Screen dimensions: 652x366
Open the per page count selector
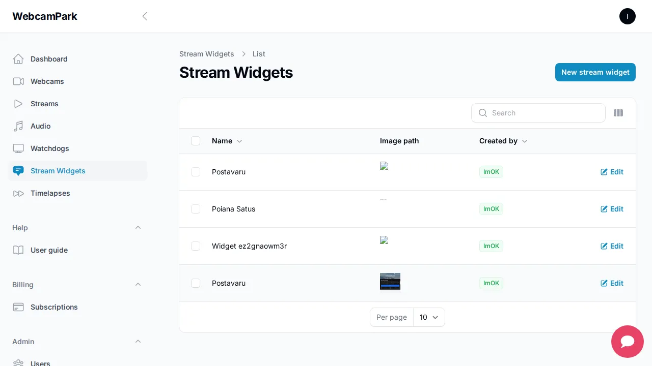pyautogui.click(x=429, y=317)
